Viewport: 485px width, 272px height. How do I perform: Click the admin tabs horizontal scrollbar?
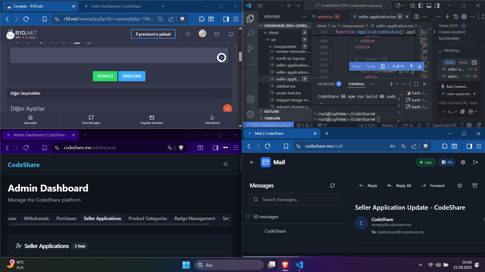pyautogui.click(x=111, y=224)
